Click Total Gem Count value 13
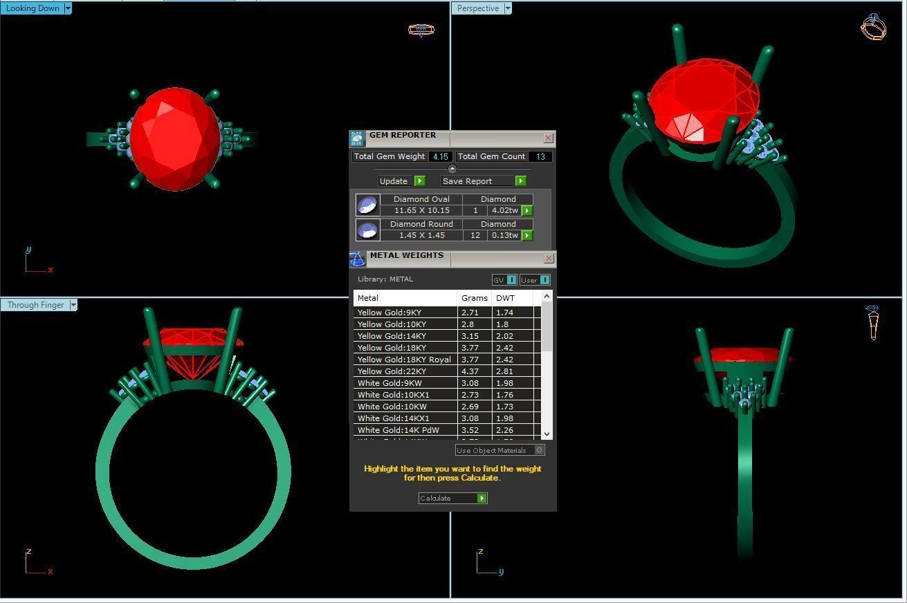The height and width of the screenshot is (603, 907). 540,157
